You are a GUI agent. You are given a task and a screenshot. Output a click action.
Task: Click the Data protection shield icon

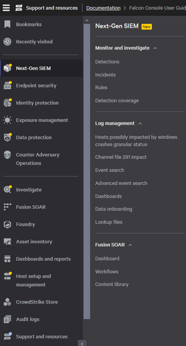(8, 138)
